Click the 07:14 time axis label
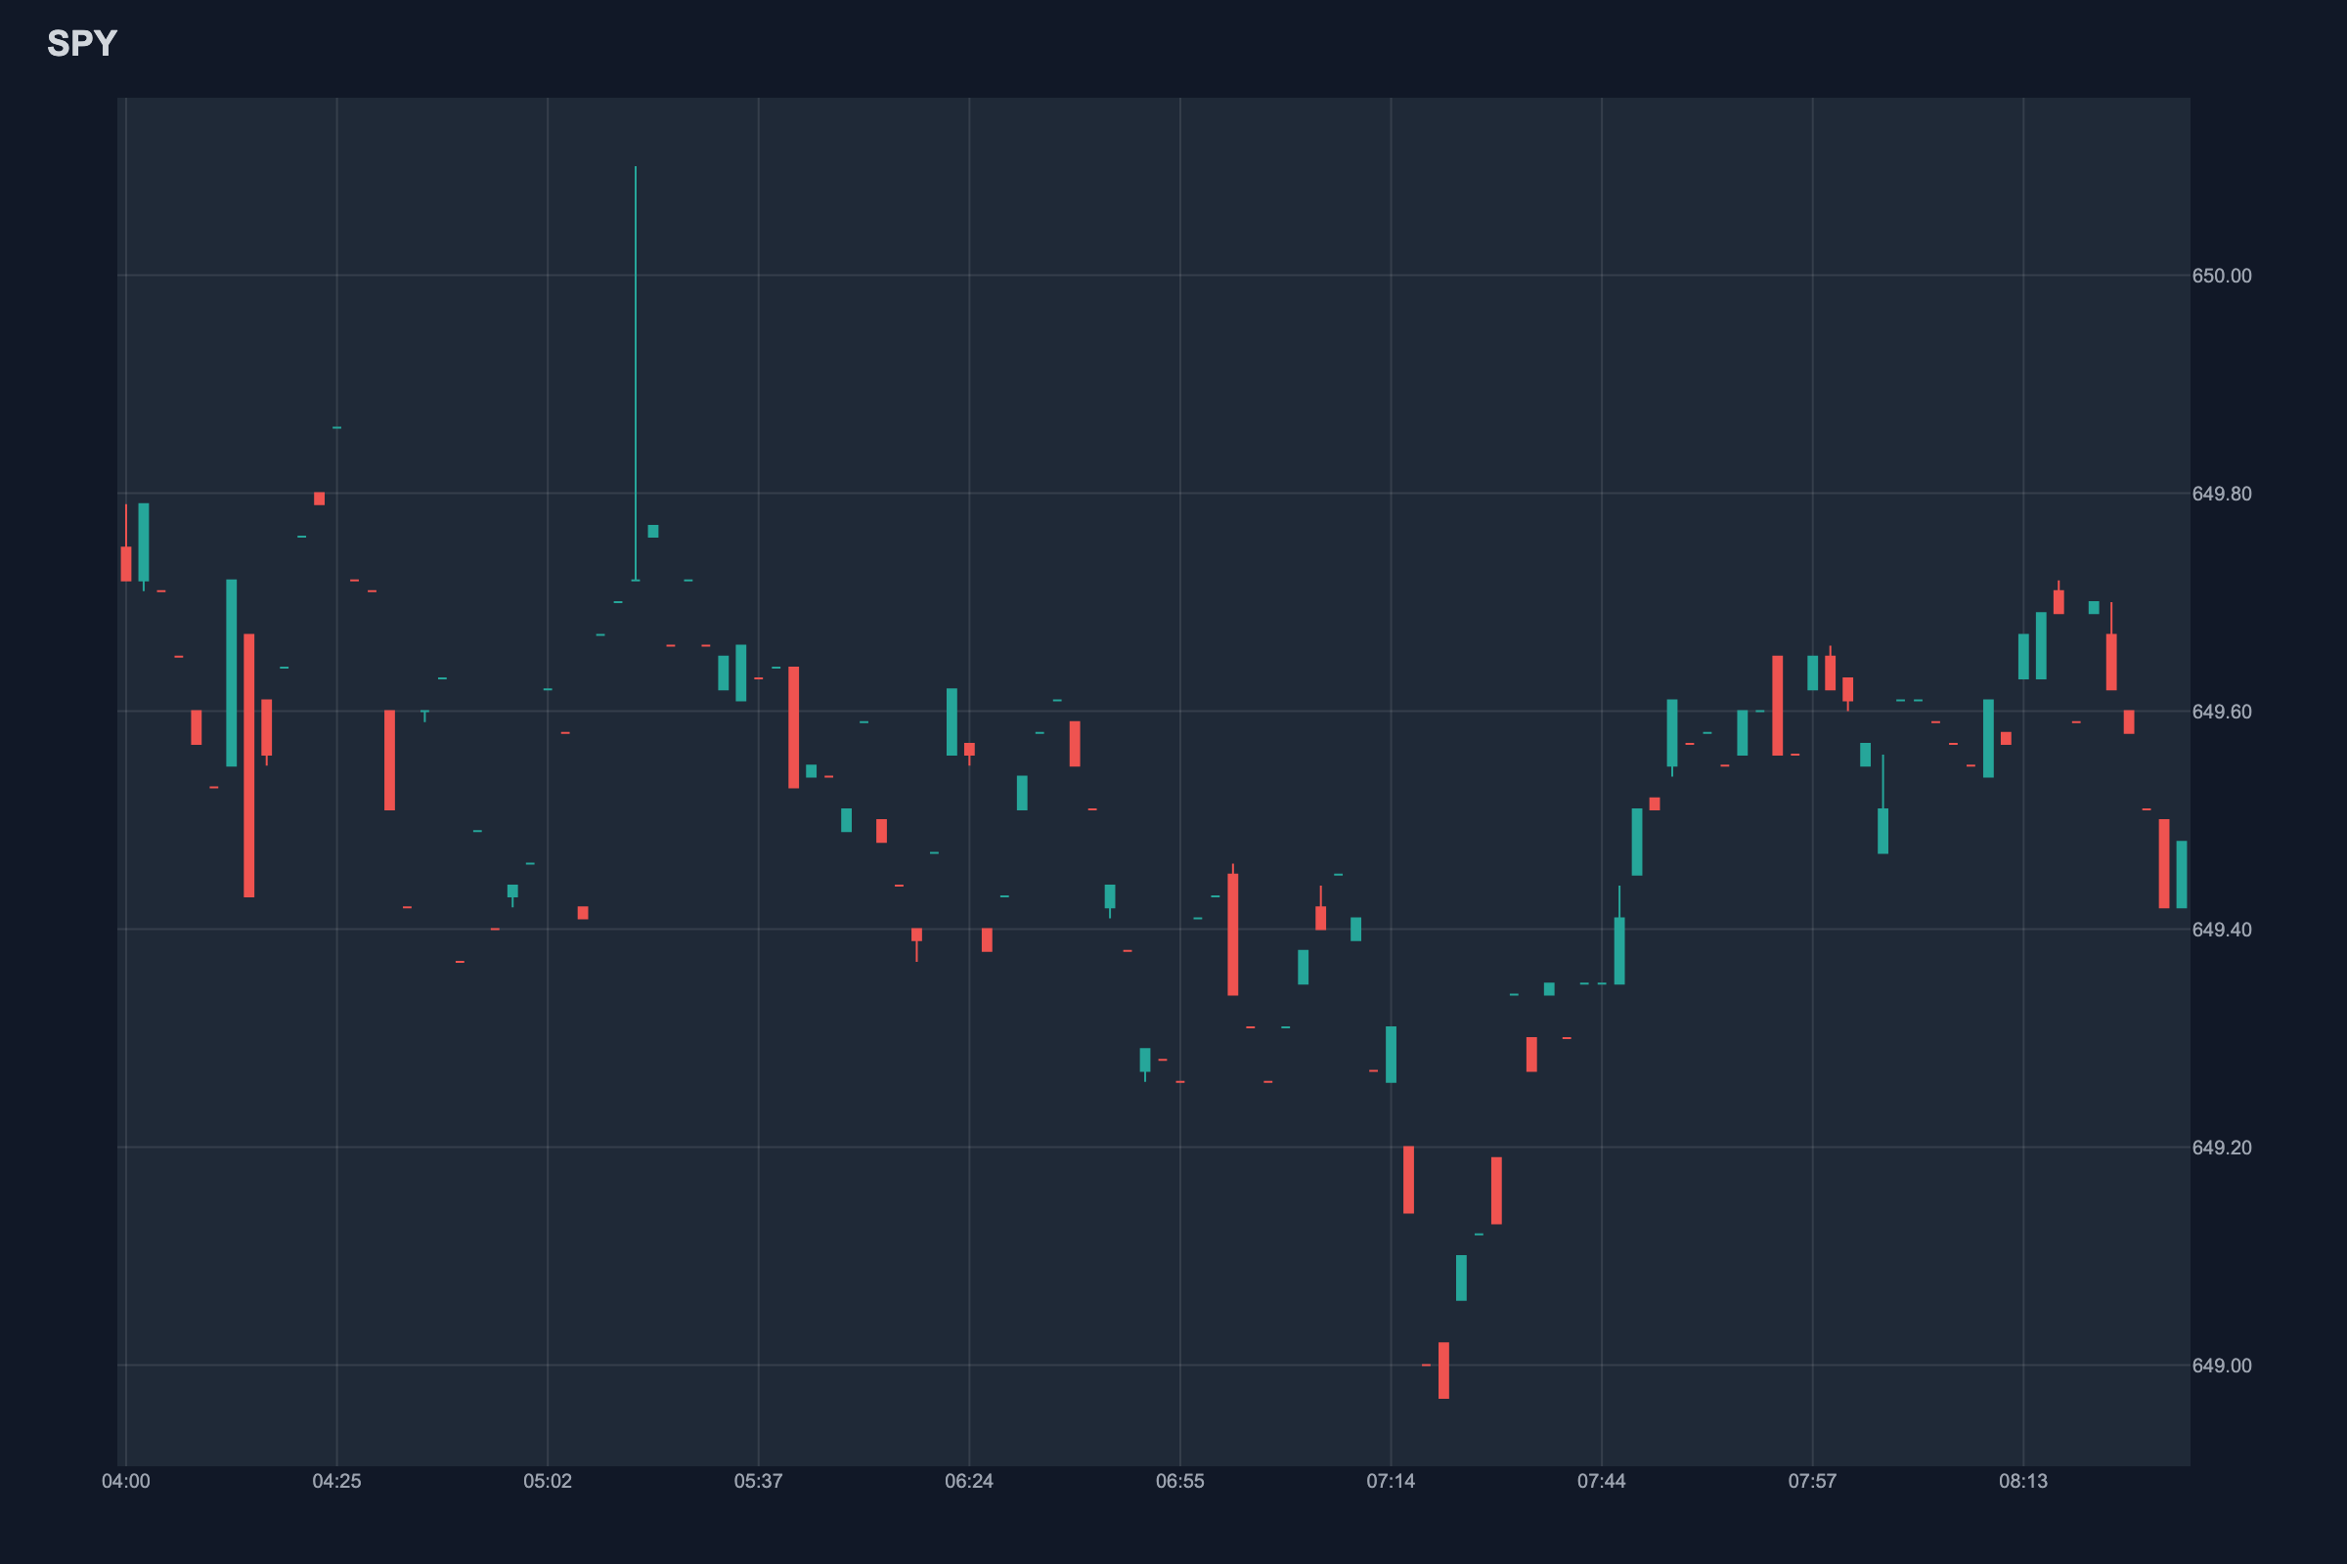This screenshot has width=2347, height=1564. 1390,1481
